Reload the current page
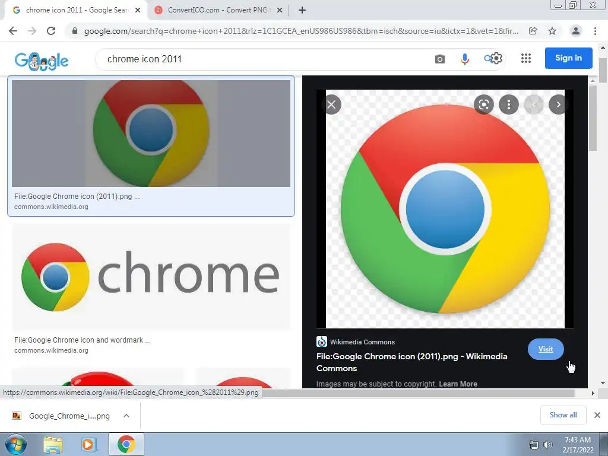This screenshot has height=456, width=608. [51, 31]
